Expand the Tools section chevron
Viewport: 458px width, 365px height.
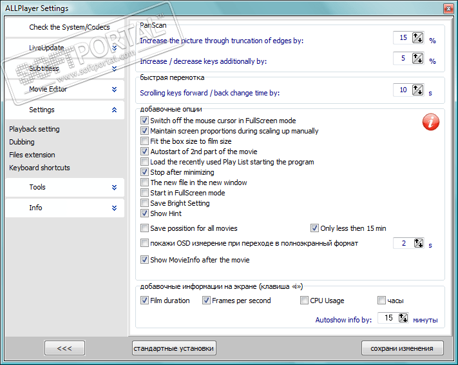114,187
